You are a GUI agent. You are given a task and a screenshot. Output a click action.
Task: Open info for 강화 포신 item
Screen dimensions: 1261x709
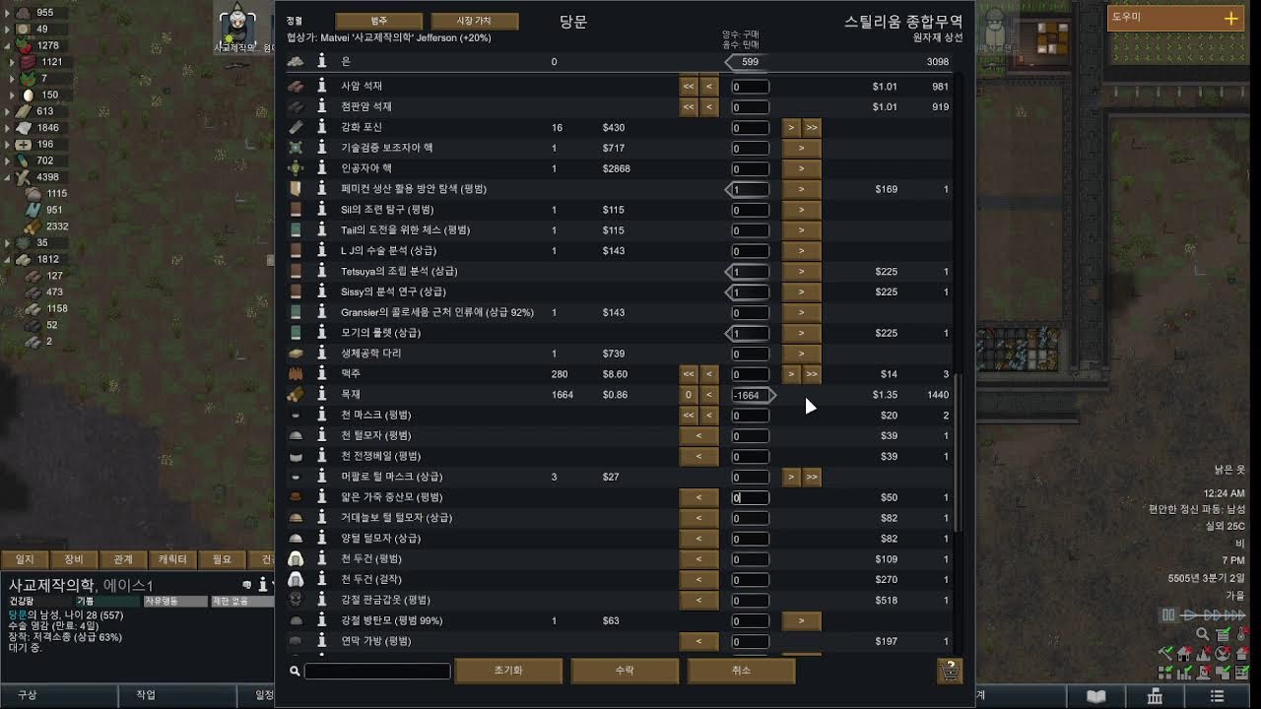[321, 127]
